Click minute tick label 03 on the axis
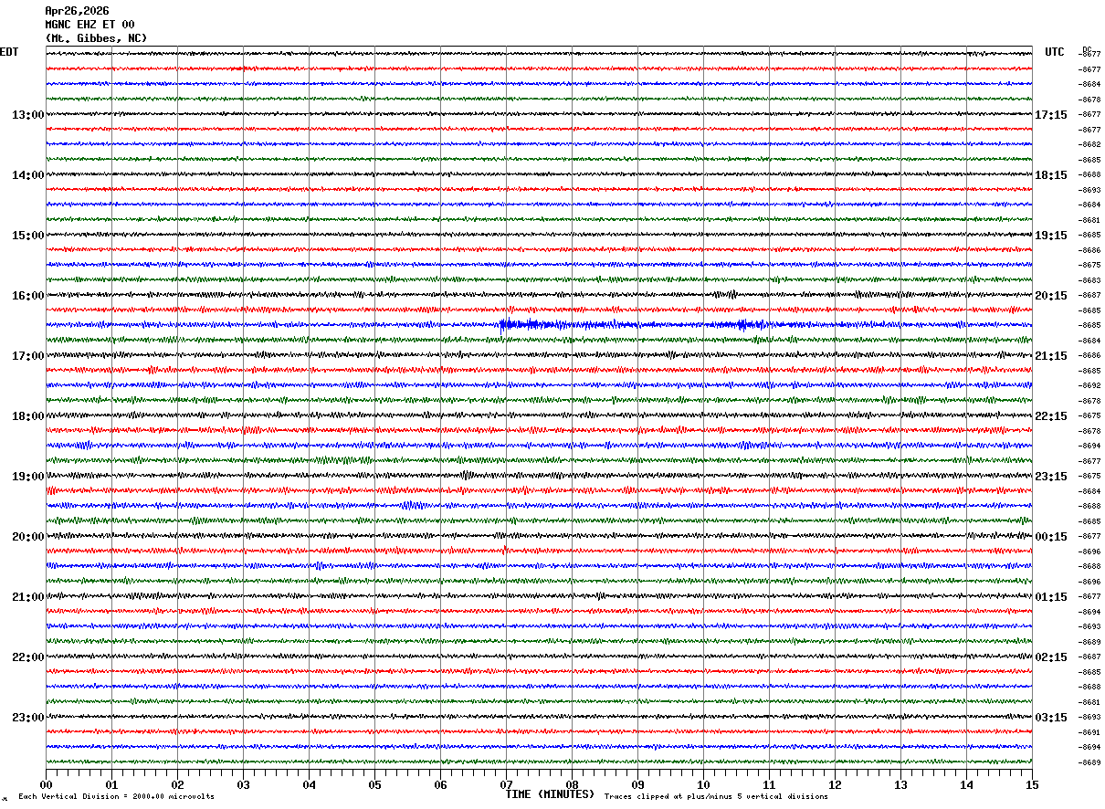 tap(243, 784)
